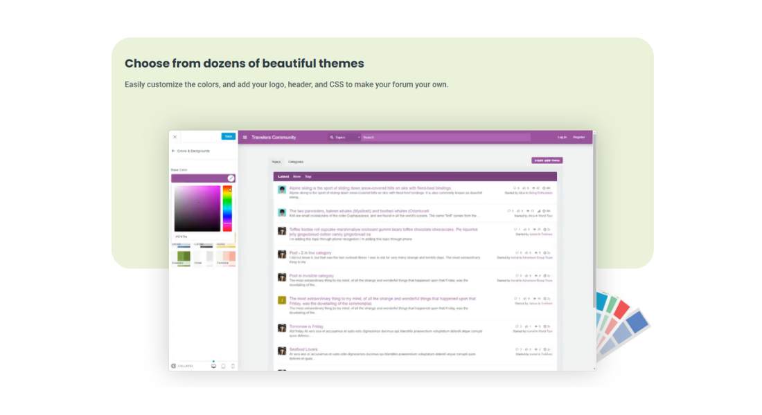Click the START NEW TOPIC button

pyautogui.click(x=547, y=160)
